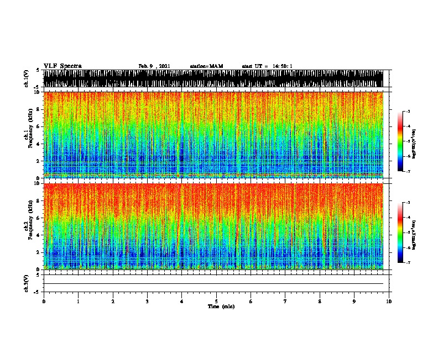The width and height of the screenshot is (438, 338).
Task: Click the "-5" tick on ch.3(V) axis
Action: pyautogui.click(x=38, y=292)
